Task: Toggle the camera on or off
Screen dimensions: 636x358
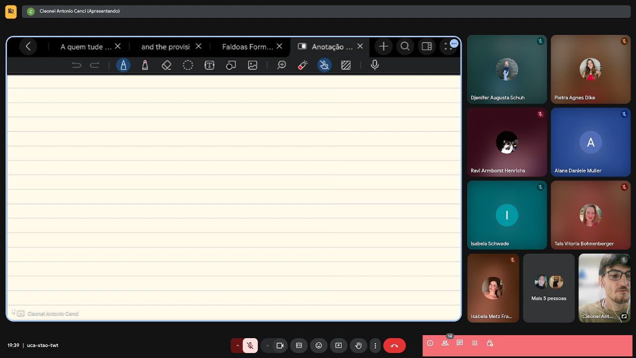Action: [x=280, y=346]
